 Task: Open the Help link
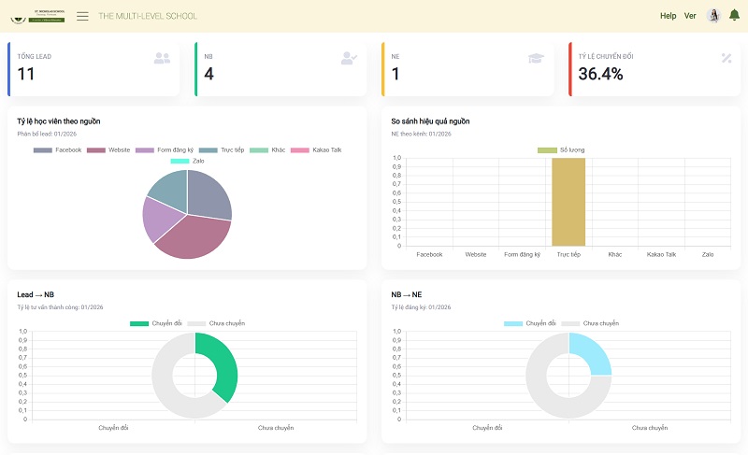668,16
